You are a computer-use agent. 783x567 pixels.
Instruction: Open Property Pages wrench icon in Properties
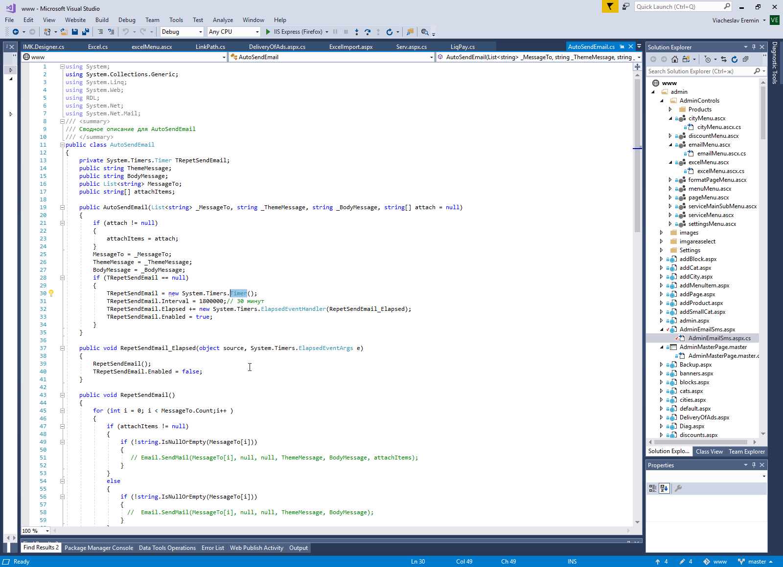[678, 488]
